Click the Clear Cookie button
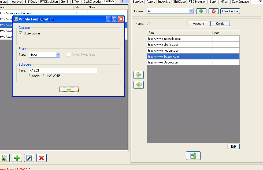Image resolution: width=263 pixels, height=170 pixels. (x=230, y=11)
